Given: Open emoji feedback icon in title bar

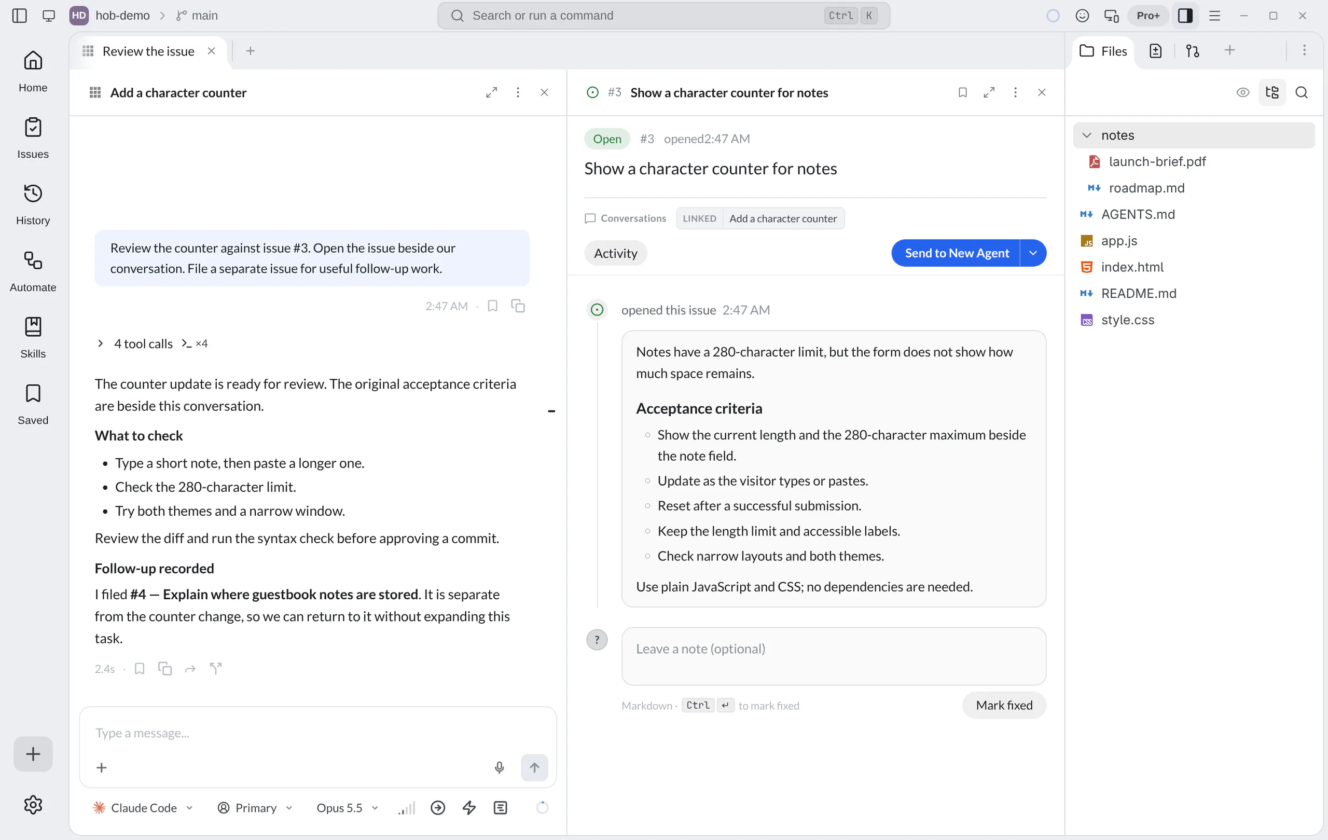Looking at the screenshot, I should (x=1082, y=16).
